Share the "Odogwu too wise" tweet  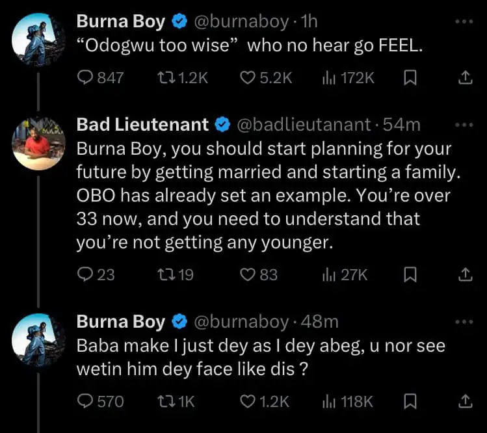click(466, 78)
